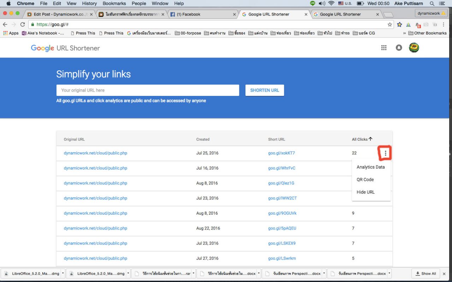Click the three-dot menu for goo.gl/xokKT7

coord(385,153)
